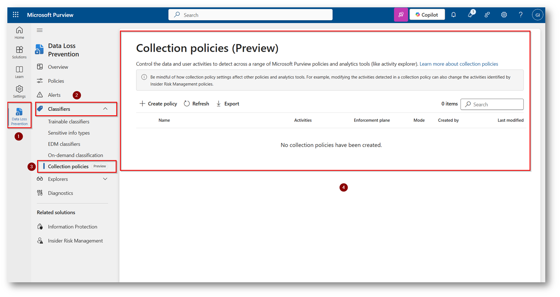Sort by the Activities column header
The image size is (560, 297).
coord(303,120)
